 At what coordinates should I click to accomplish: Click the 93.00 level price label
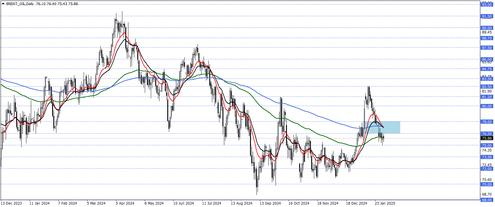487,4
